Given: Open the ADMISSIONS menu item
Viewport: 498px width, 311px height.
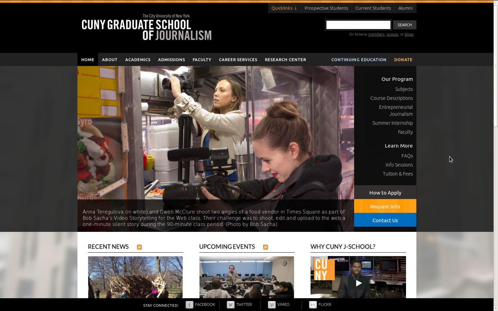Looking at the screenshot, I should click(172, 59).
